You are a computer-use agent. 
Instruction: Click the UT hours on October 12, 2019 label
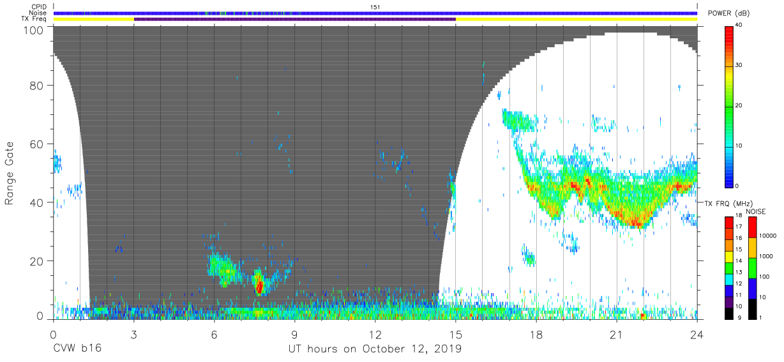pos(375,349)
